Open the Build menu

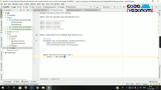coord(39,4)
